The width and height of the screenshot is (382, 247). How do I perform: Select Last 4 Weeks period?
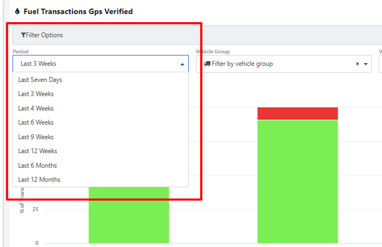click(x=36, y=108)
